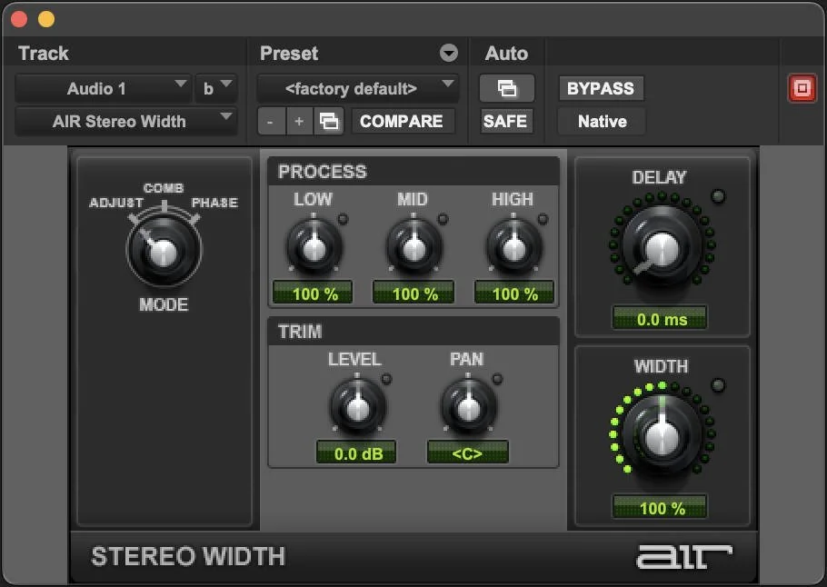Screen dimensions: 827x587
Task: Click the PAN knob automation LED
Action: 497,379
